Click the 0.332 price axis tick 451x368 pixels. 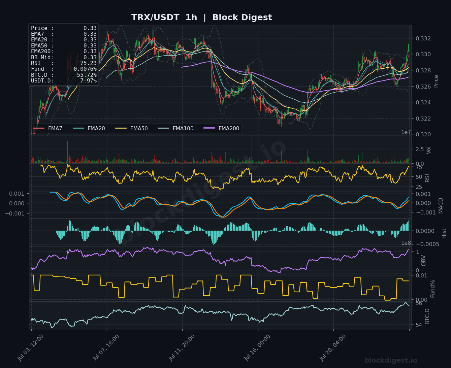(423, 38)
